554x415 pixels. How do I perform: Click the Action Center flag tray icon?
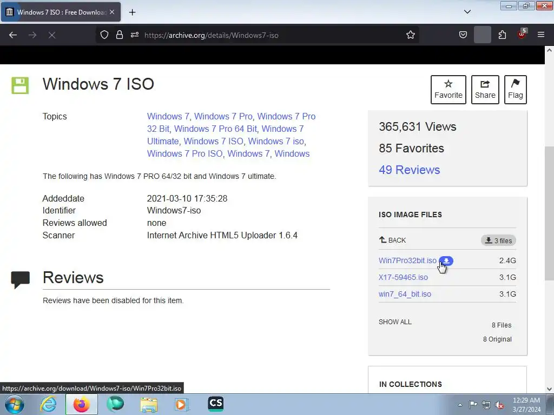tap(473, 405)
